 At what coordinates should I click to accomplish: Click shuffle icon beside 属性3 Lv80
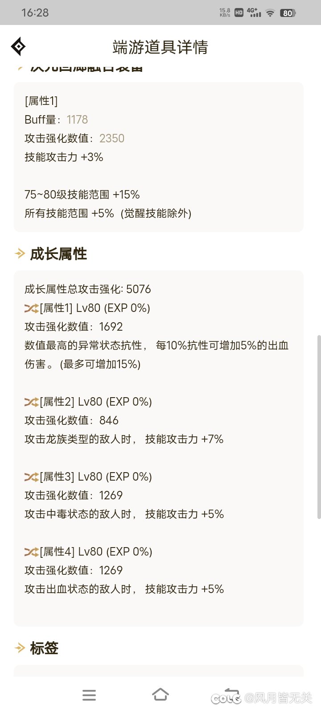tap(31, 477)
